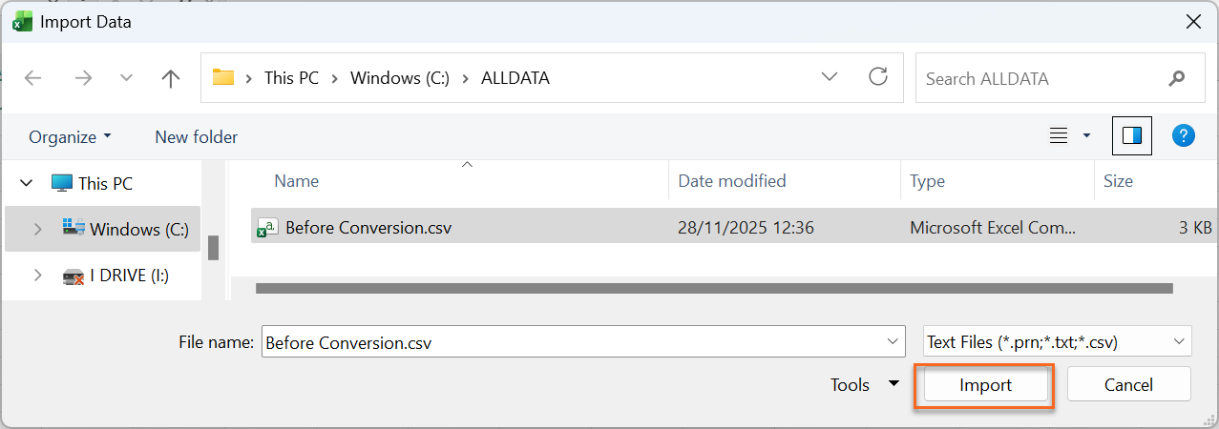
Task: Open the file type filter dropdown
Action: [1057, 341]
